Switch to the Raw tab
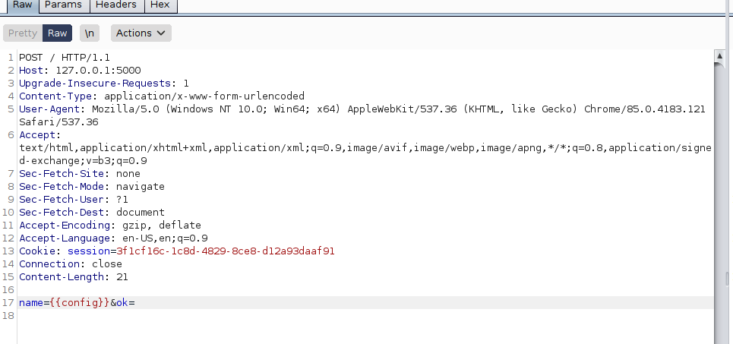This screenshot has height=344, width=733. coord(22,5)
